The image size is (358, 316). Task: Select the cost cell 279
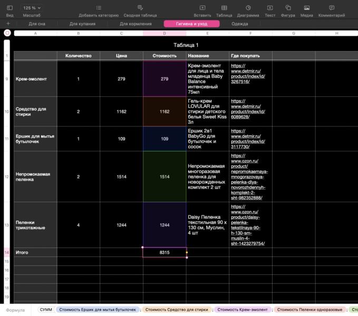[165, 79]
